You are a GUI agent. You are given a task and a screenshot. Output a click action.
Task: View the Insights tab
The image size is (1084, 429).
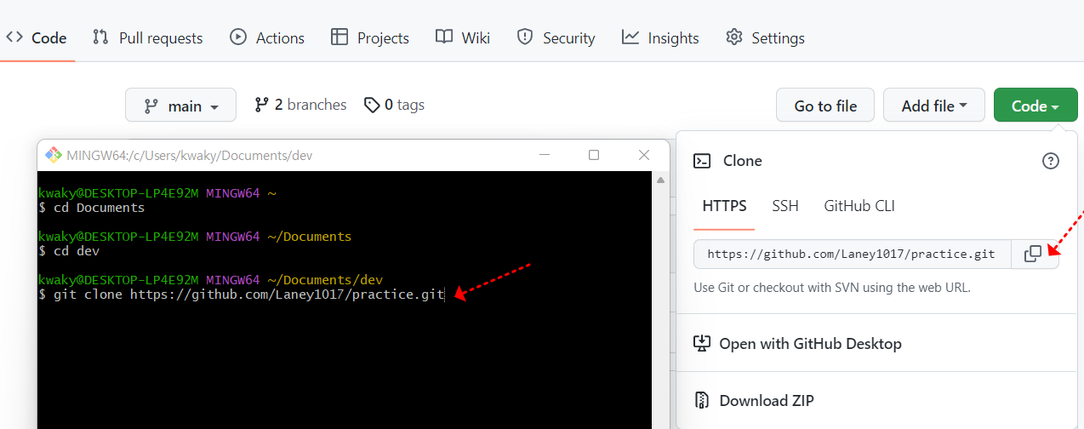(x=660, y=38)
